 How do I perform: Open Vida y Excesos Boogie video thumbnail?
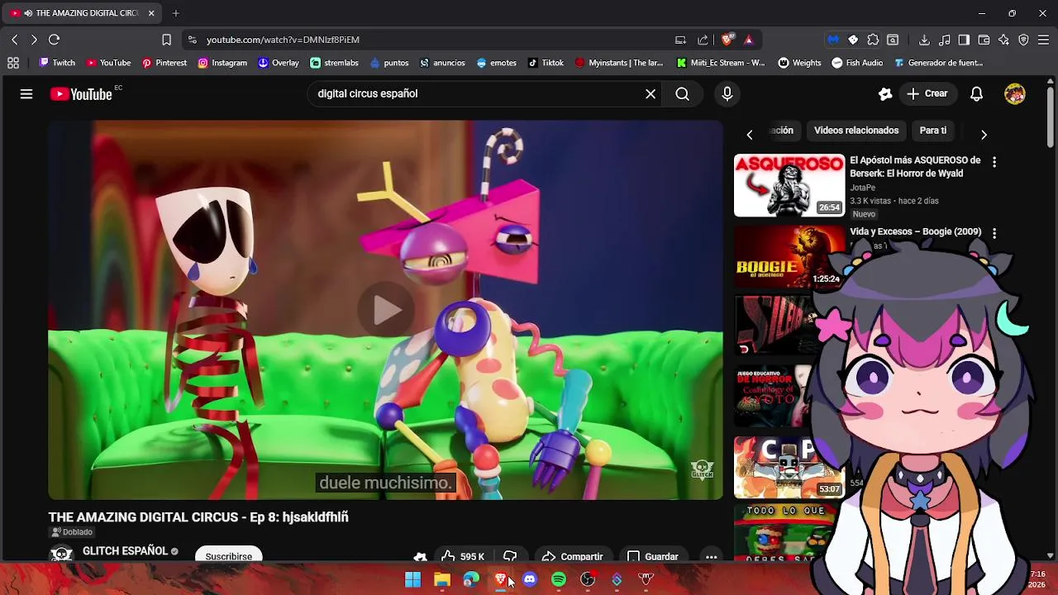pyautogui.click(x=789, y=257)
